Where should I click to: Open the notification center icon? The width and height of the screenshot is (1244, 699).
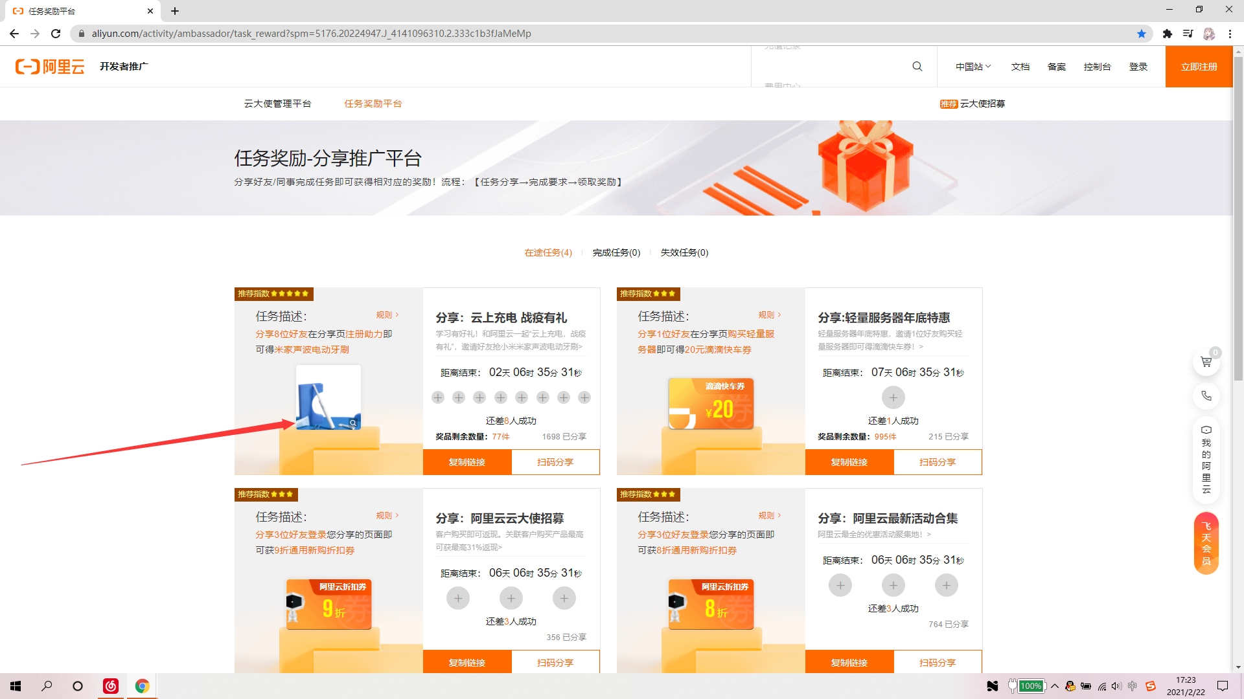pyautogui.click(x=1223, y=686)
